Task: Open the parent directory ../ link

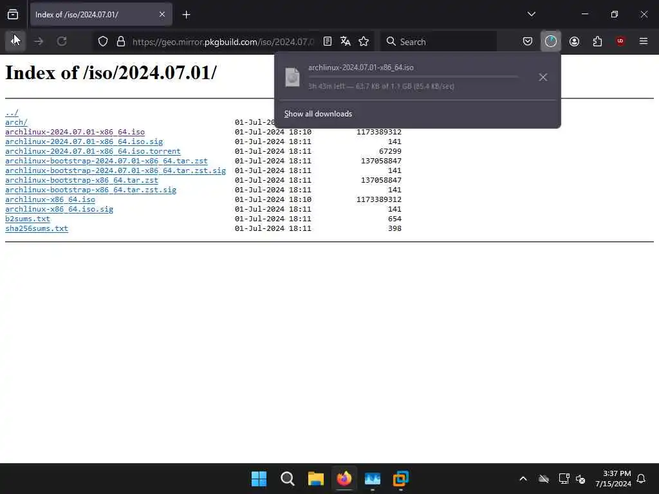Action: tap(12, 113)
